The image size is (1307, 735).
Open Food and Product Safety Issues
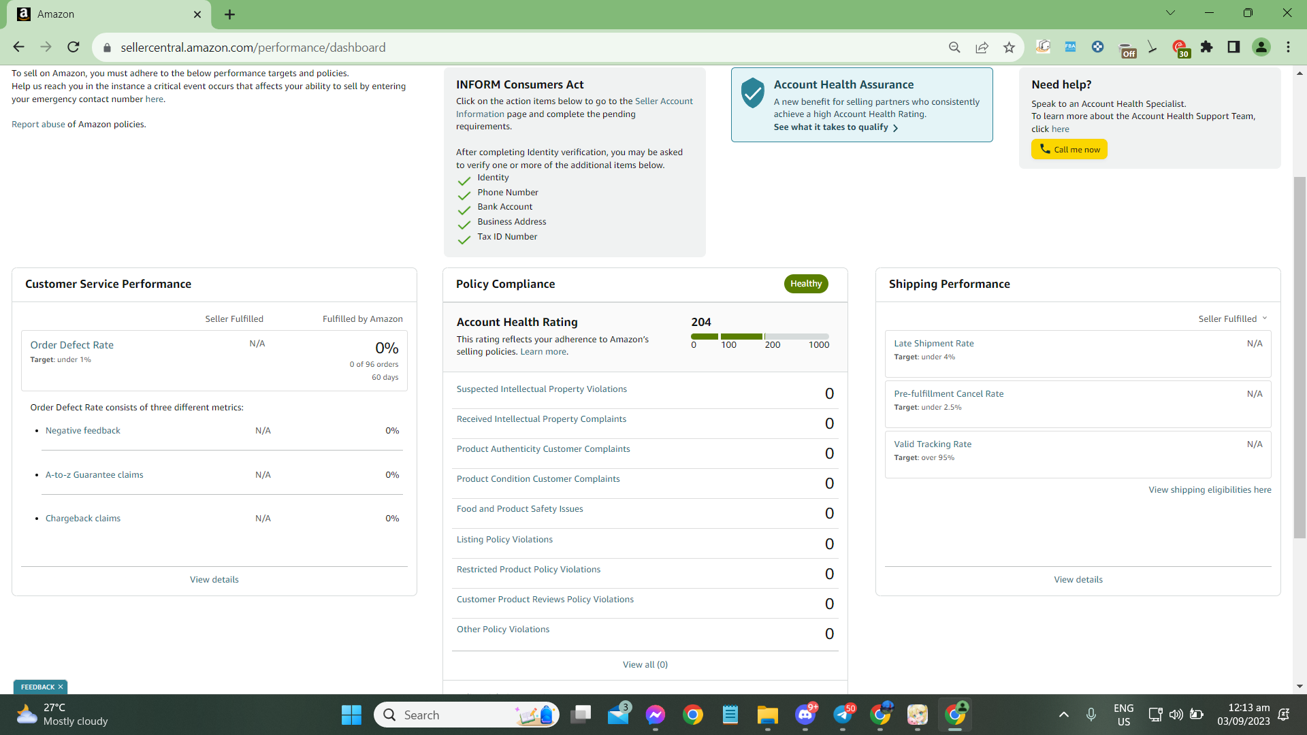click(519, 509)
